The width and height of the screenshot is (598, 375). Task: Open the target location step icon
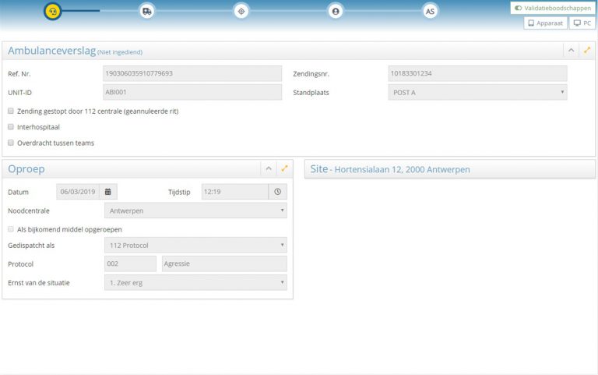click(241, 12)
